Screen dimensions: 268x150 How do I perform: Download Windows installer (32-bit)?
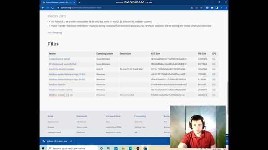tap(61, 90)
